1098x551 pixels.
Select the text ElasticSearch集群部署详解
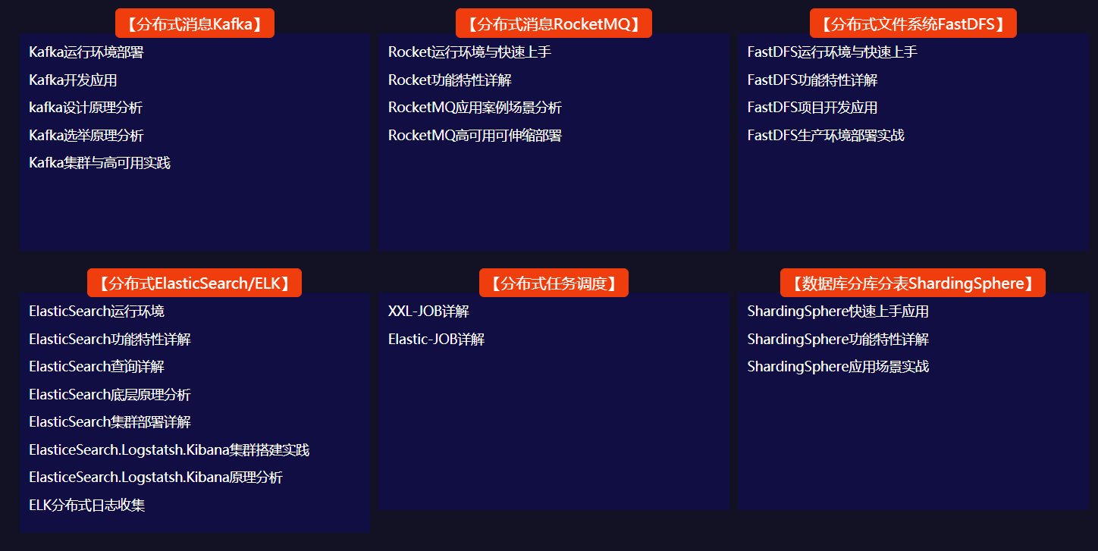click(x=110, y=422)
